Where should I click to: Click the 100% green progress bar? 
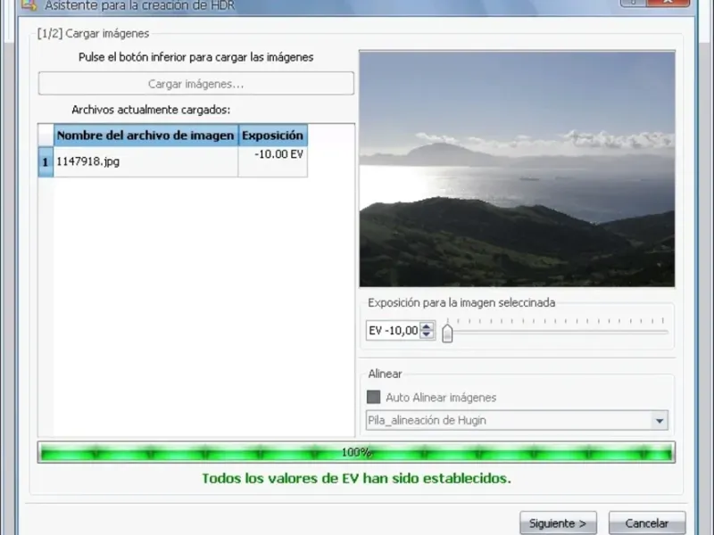point(356,452)
